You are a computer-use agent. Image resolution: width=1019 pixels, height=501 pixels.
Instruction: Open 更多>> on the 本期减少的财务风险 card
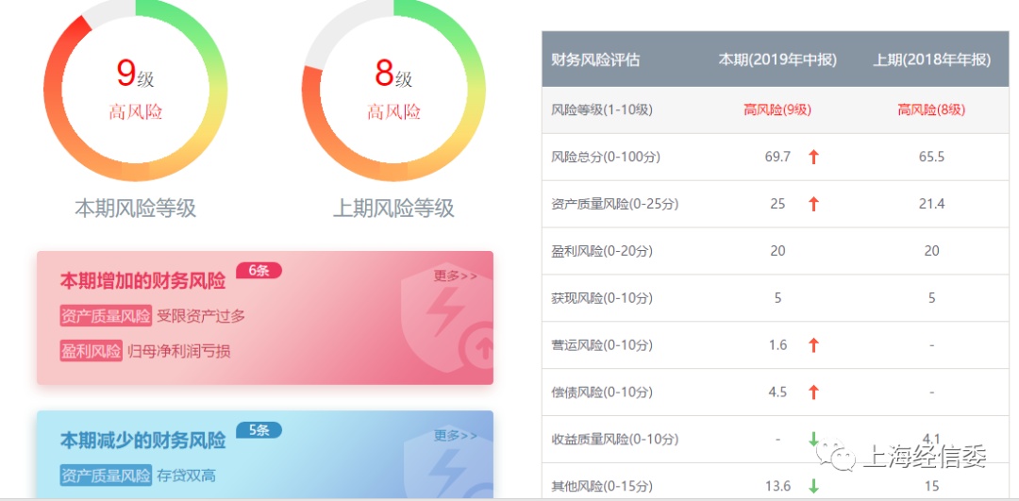pos(456,435)
